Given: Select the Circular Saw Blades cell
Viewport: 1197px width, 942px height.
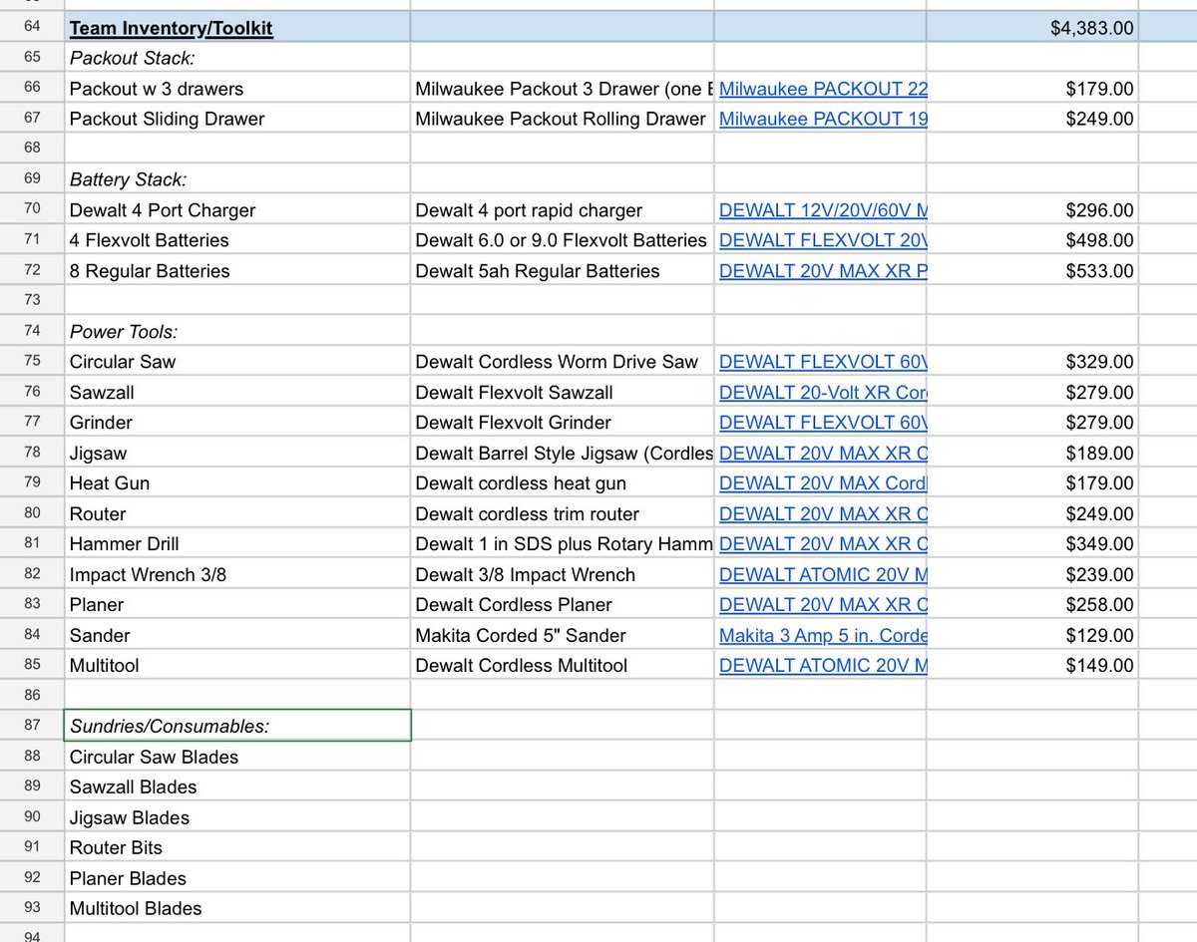Looking at the screenshot, I should click(237, 757).
